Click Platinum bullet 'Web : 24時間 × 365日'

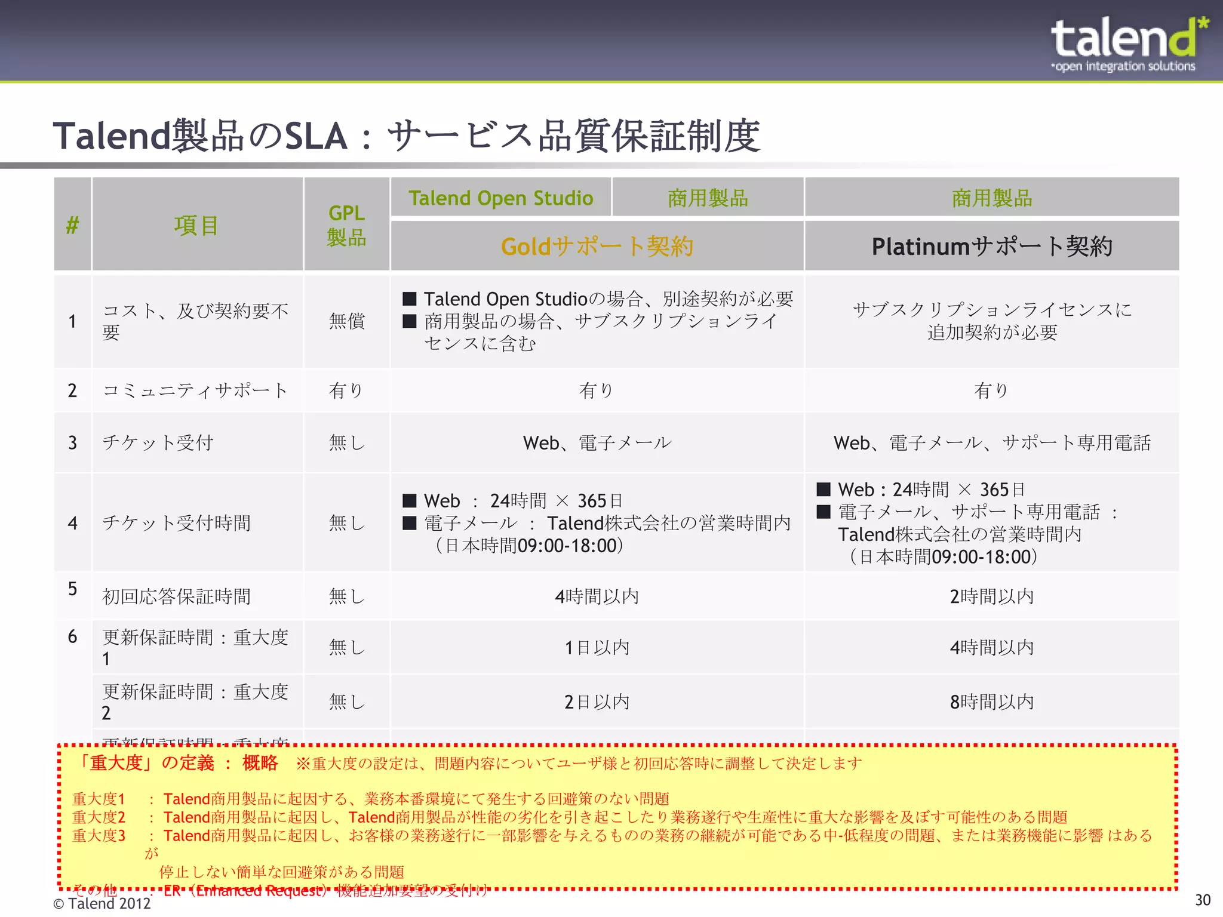(x=921, y=490)
